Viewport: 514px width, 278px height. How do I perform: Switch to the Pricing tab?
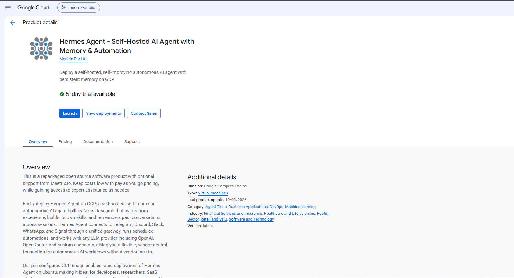(65, 142)
